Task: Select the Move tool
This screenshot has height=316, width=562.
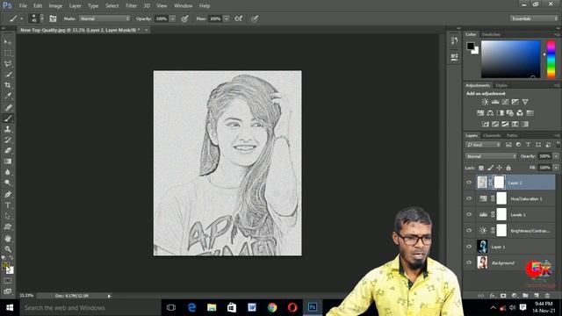Action: [x=8, y=42]
